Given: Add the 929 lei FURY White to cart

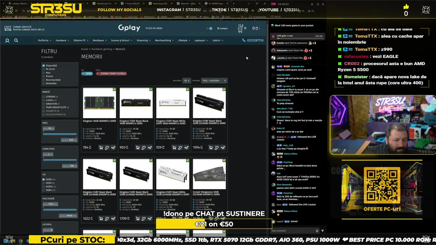Looking at the screenshot, I should [x=174, y=148].
